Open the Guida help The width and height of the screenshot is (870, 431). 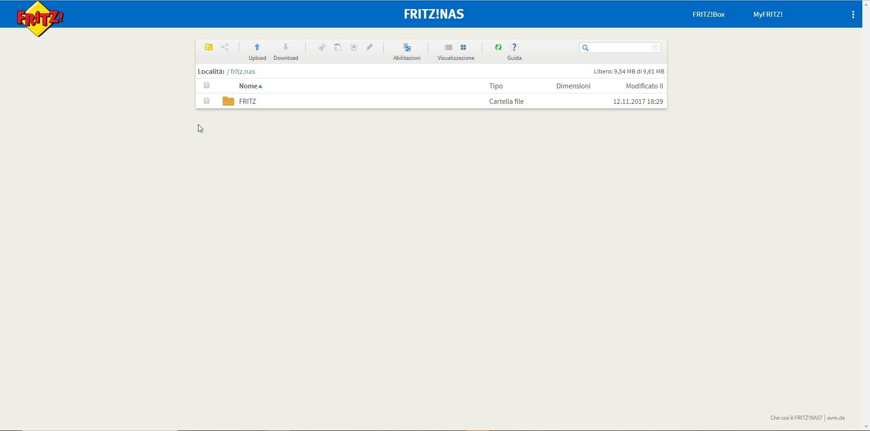514,47
